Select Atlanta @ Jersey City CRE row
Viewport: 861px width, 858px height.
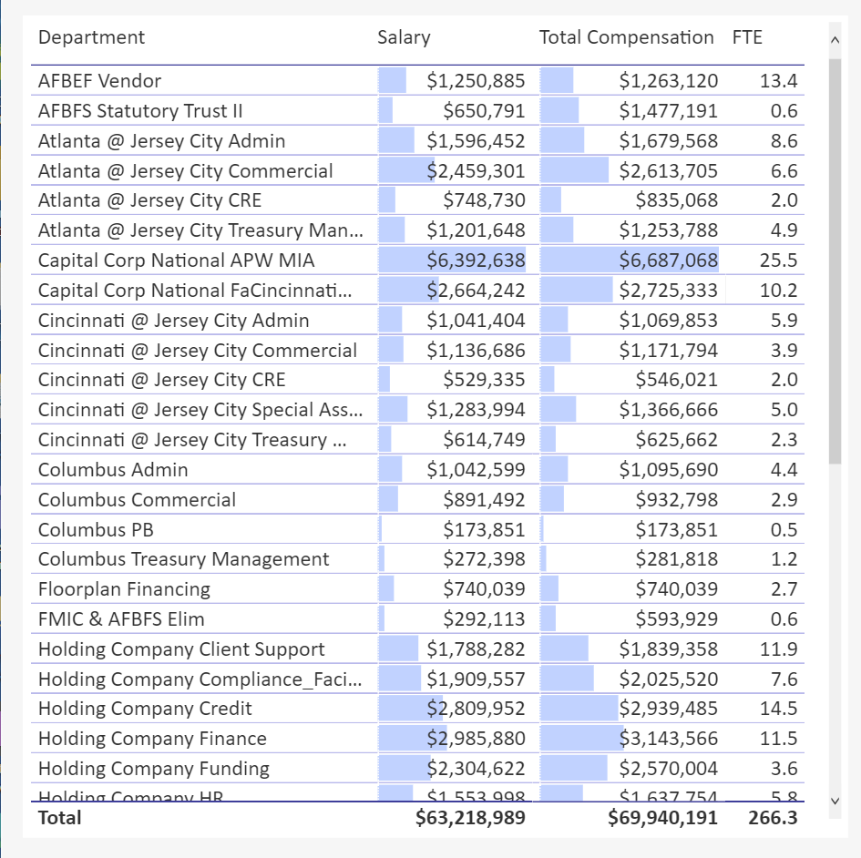point(417,200)
